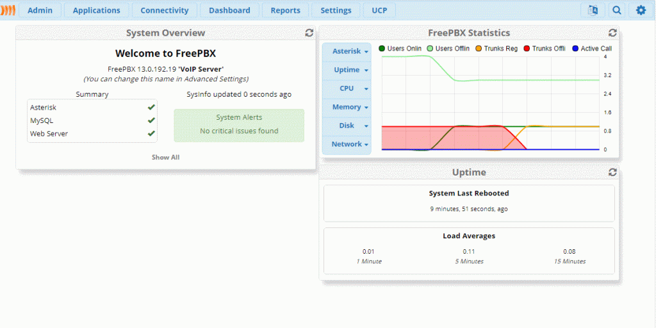This screenshot has height=328, width=656.
Task: Click 'SysInfo updated 0 seconds ago' text
Action: coord(239,95)
